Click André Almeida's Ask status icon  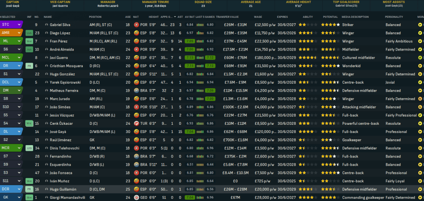point(29,49)
